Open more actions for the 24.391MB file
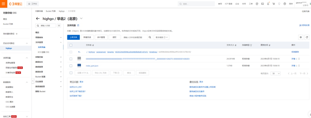This screenshot has height=118, width=311. 299,59
